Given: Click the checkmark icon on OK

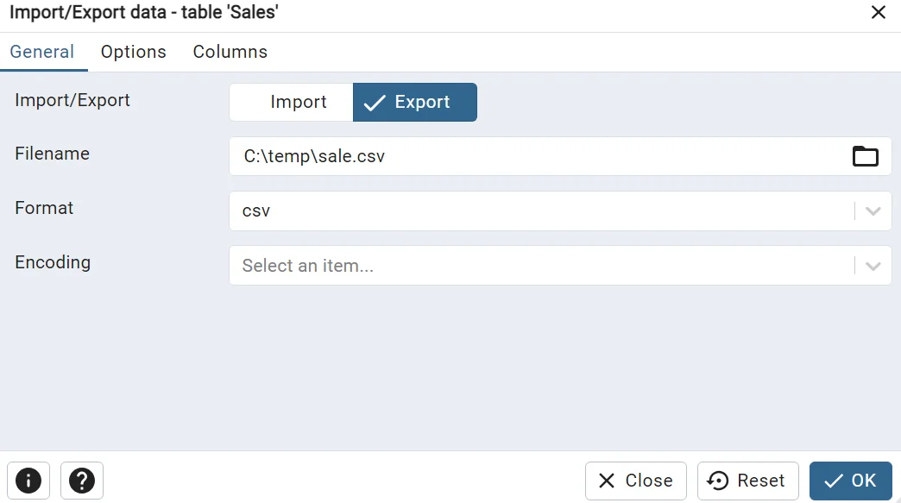Looking at the screenshot, I should [836, 481].
